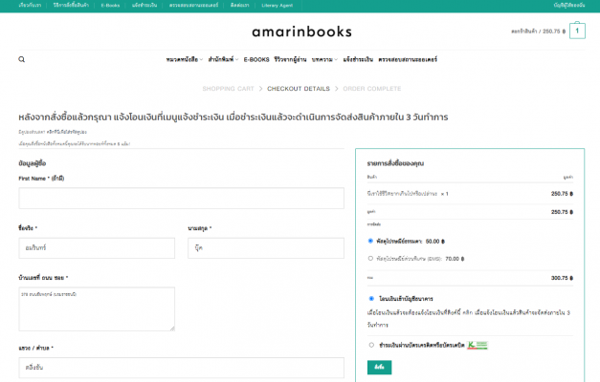Click the green place order button

379,367
